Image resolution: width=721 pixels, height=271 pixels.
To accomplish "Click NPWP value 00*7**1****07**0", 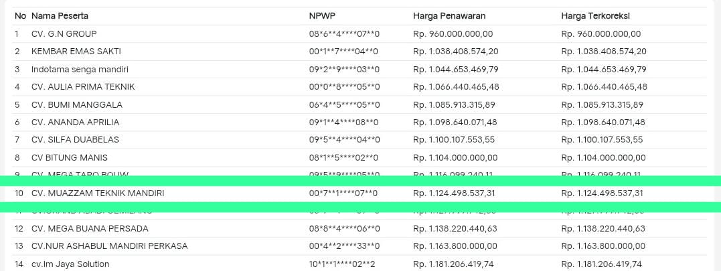I will (x=343, y=193).
